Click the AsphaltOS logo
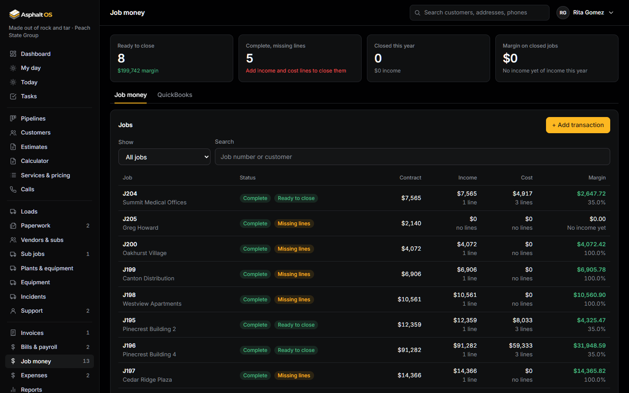The image size is (629, 393). point(31,14)
